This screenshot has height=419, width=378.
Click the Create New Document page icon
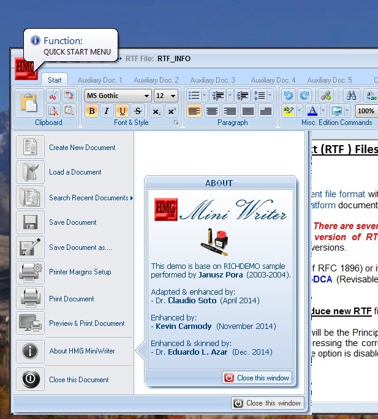tap(30, 146)
